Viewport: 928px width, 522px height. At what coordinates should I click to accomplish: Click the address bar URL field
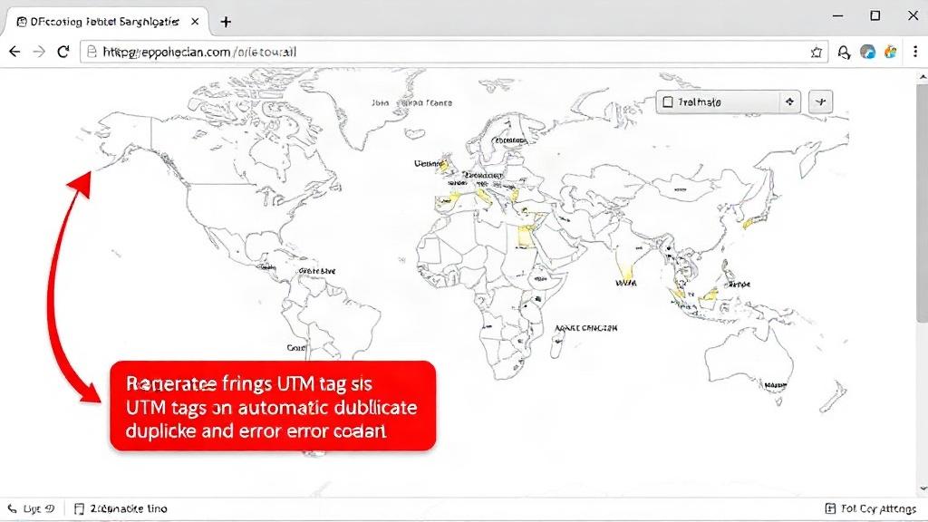(455, 52)
